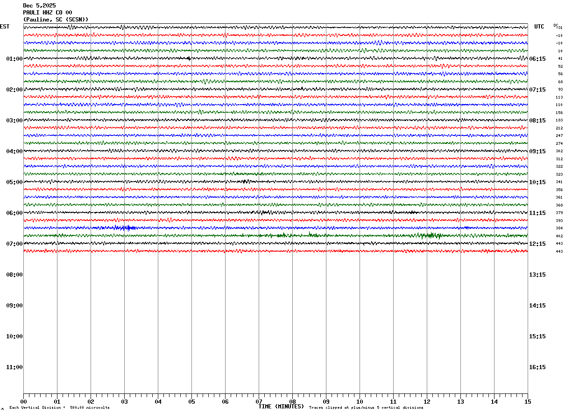Click the '09:15' UTC time label
Viewport: 565px width, 414px height.
pyautogui.click(x=537, y=151)
